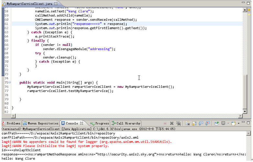Click line number 61 in the gutter
The height and width of the screenshot is (162, 253).
(x=6, y=24)
